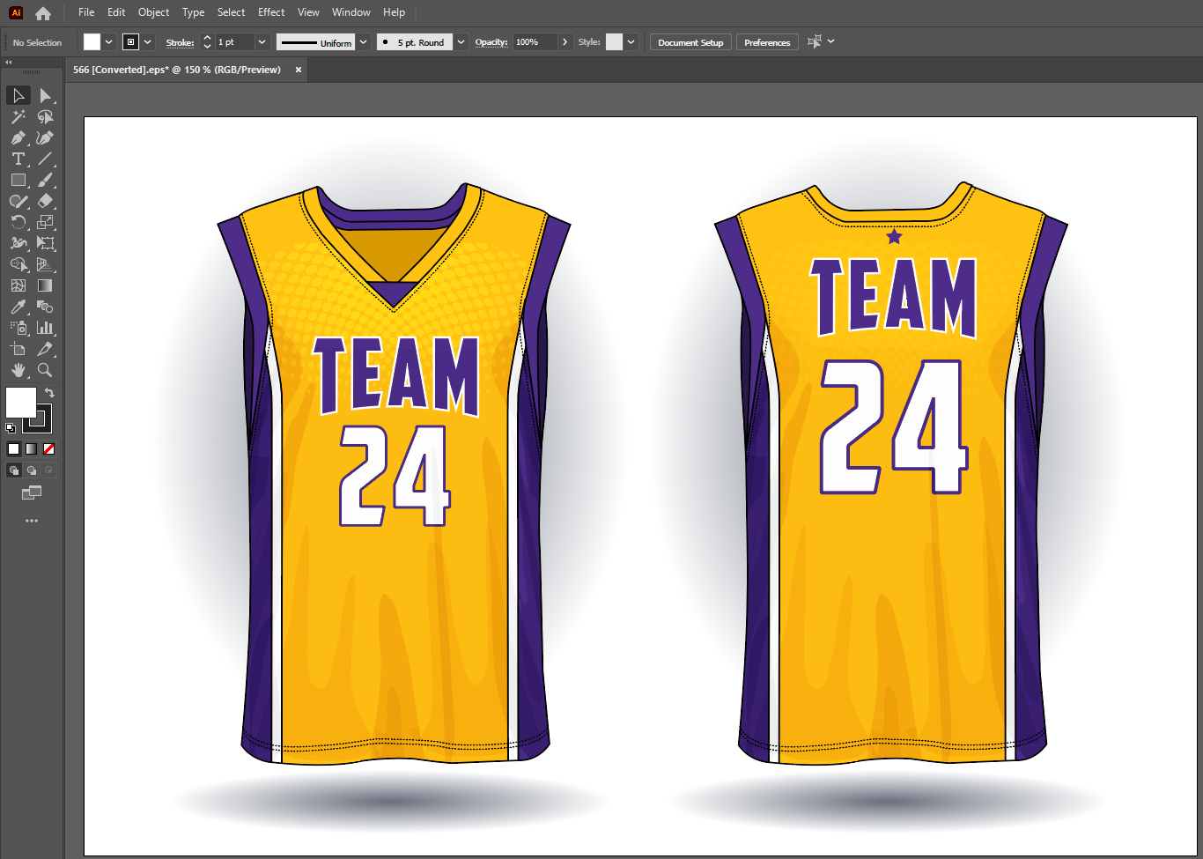
Task: Expand the Opacity slider arrow
Action: (x=565, y=42)
